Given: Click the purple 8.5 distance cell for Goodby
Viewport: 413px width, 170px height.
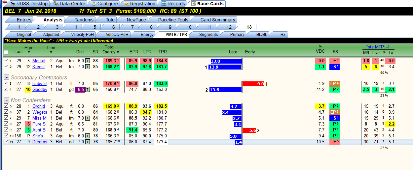Looking at the screenshot, I should [x=80, y=90].
